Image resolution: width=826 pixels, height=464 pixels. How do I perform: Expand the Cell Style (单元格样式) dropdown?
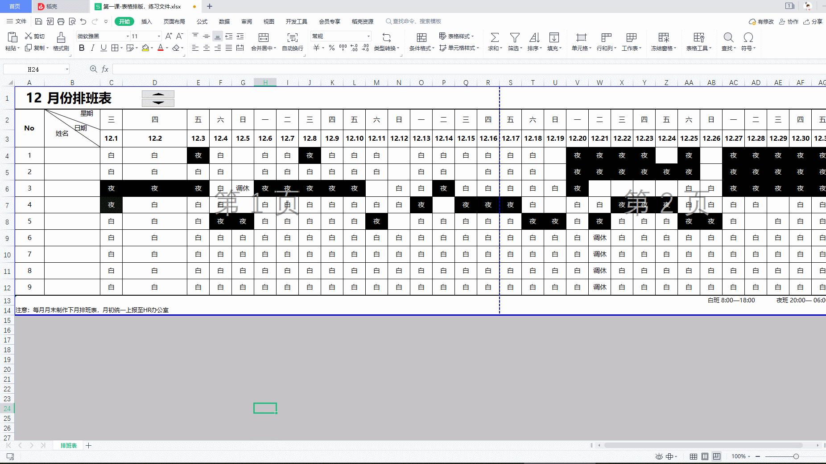tap(478, 48)
